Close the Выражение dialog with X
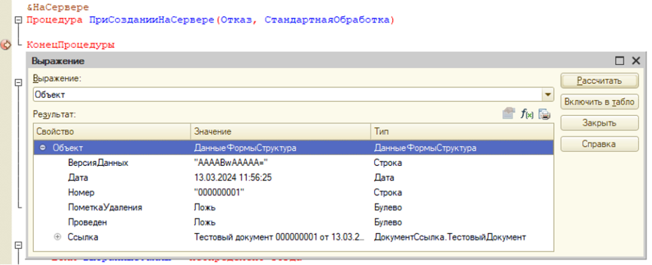 point(635,61)
